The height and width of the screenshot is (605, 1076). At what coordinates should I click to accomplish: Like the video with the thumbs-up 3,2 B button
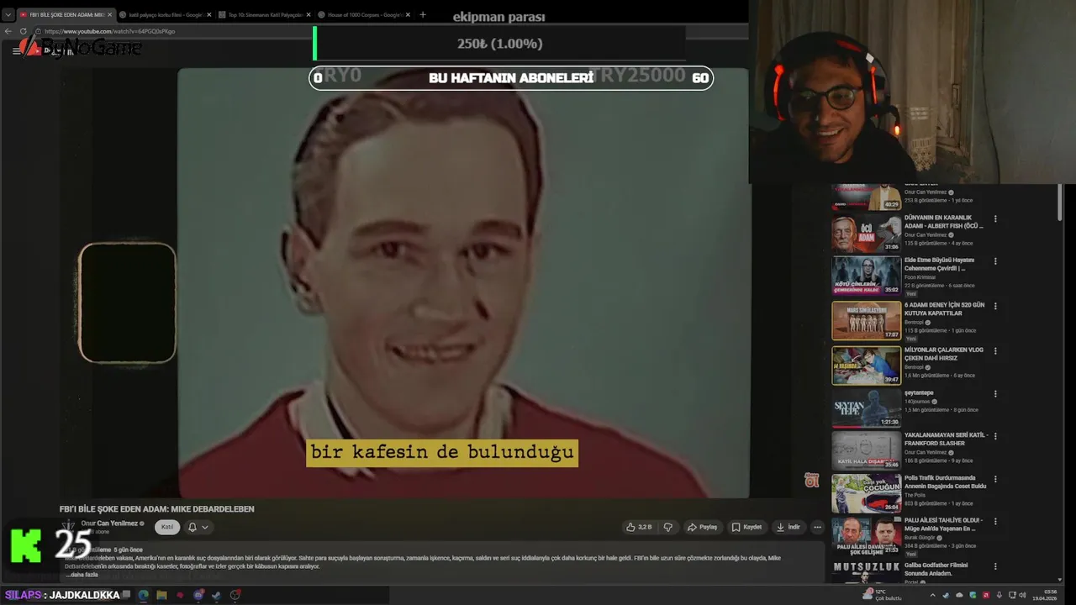638,527
